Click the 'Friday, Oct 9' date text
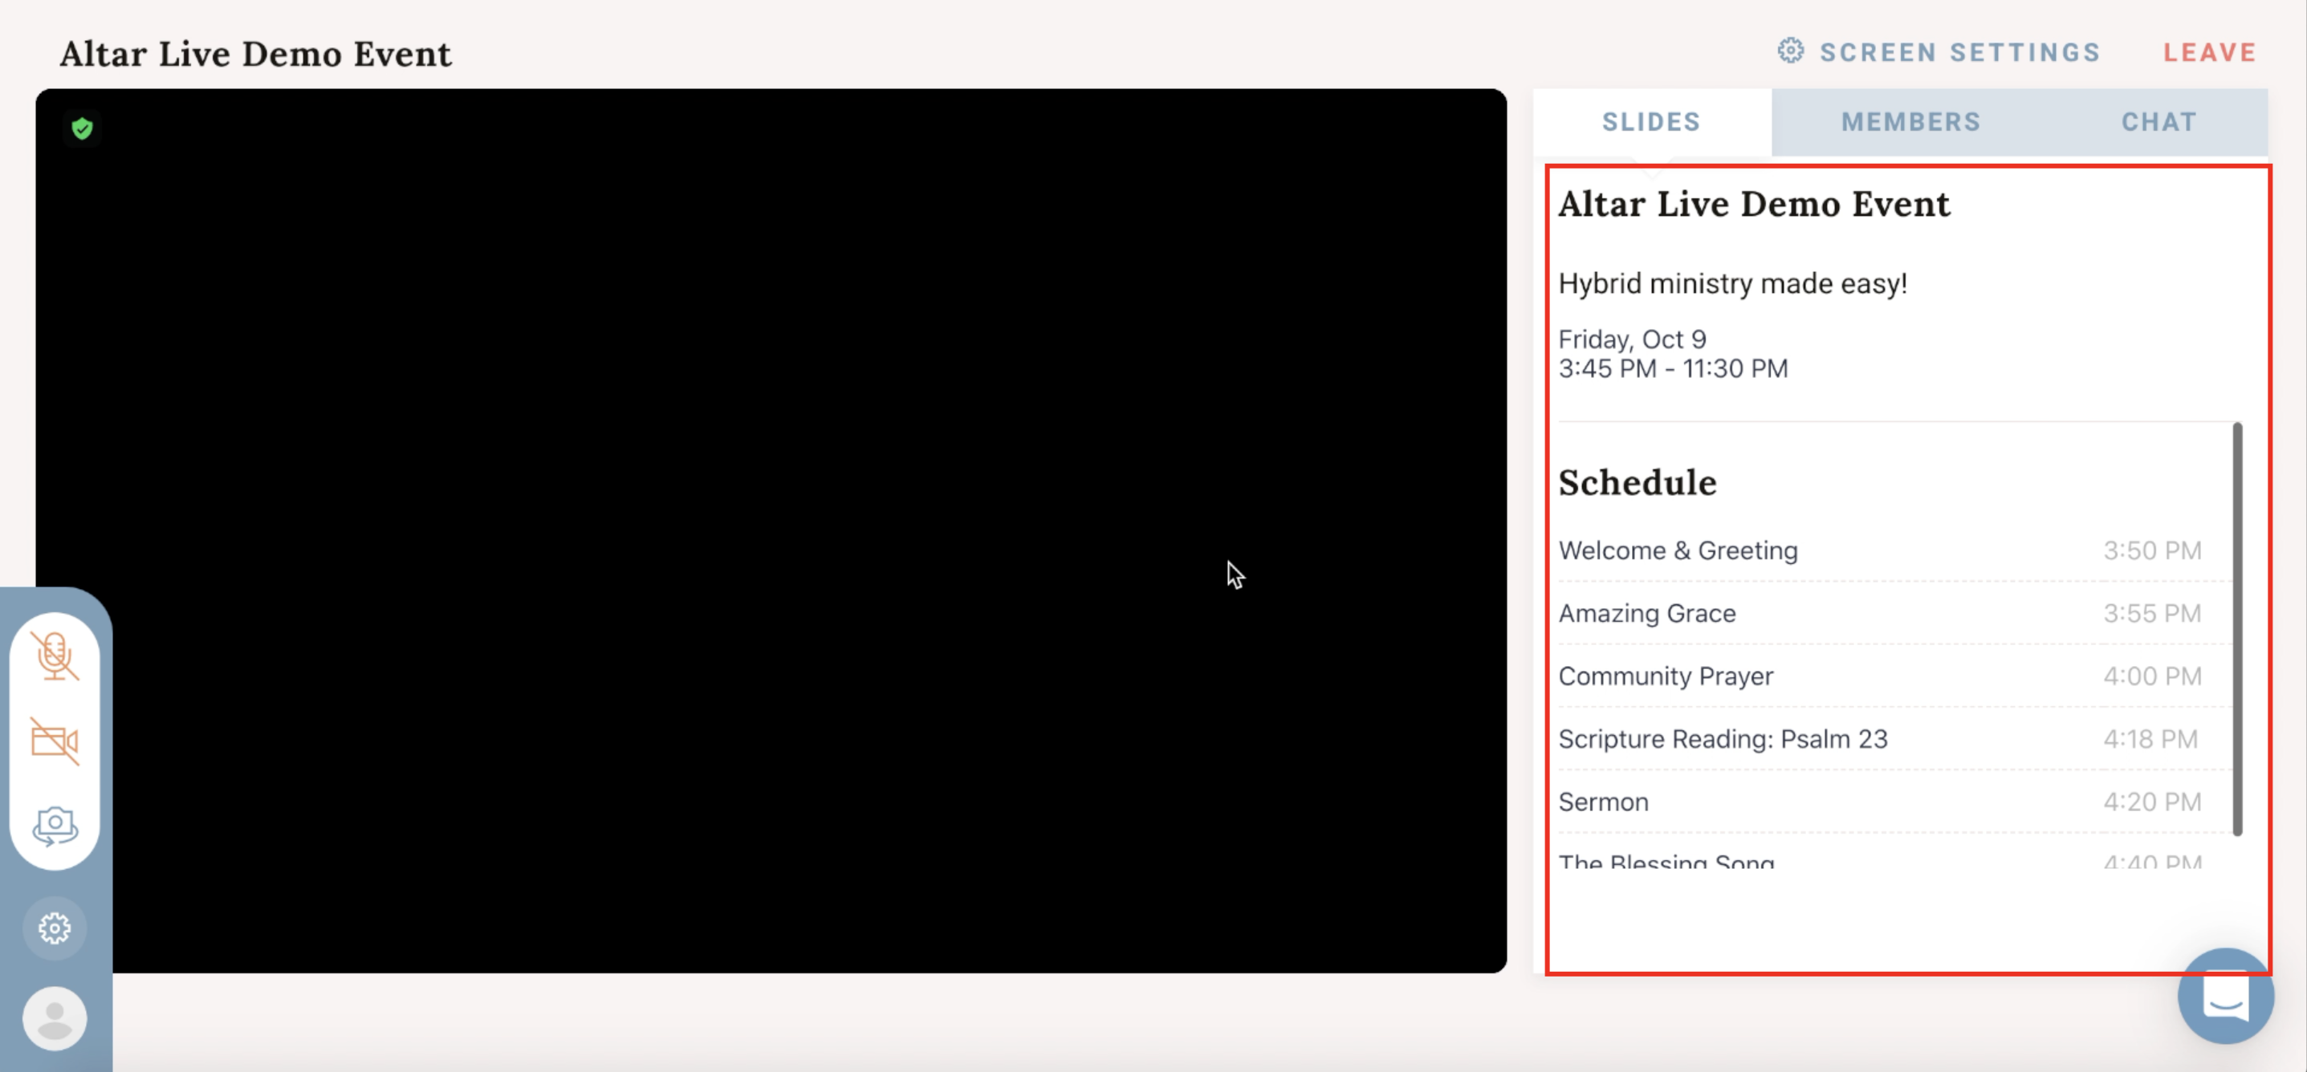The width and height of the screenshot is (2307, 1072). [1632, 339]
